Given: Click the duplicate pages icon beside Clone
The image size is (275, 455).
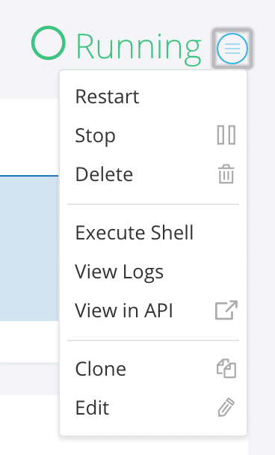Looking at the screenshot, I should click(x=226, y=368).
